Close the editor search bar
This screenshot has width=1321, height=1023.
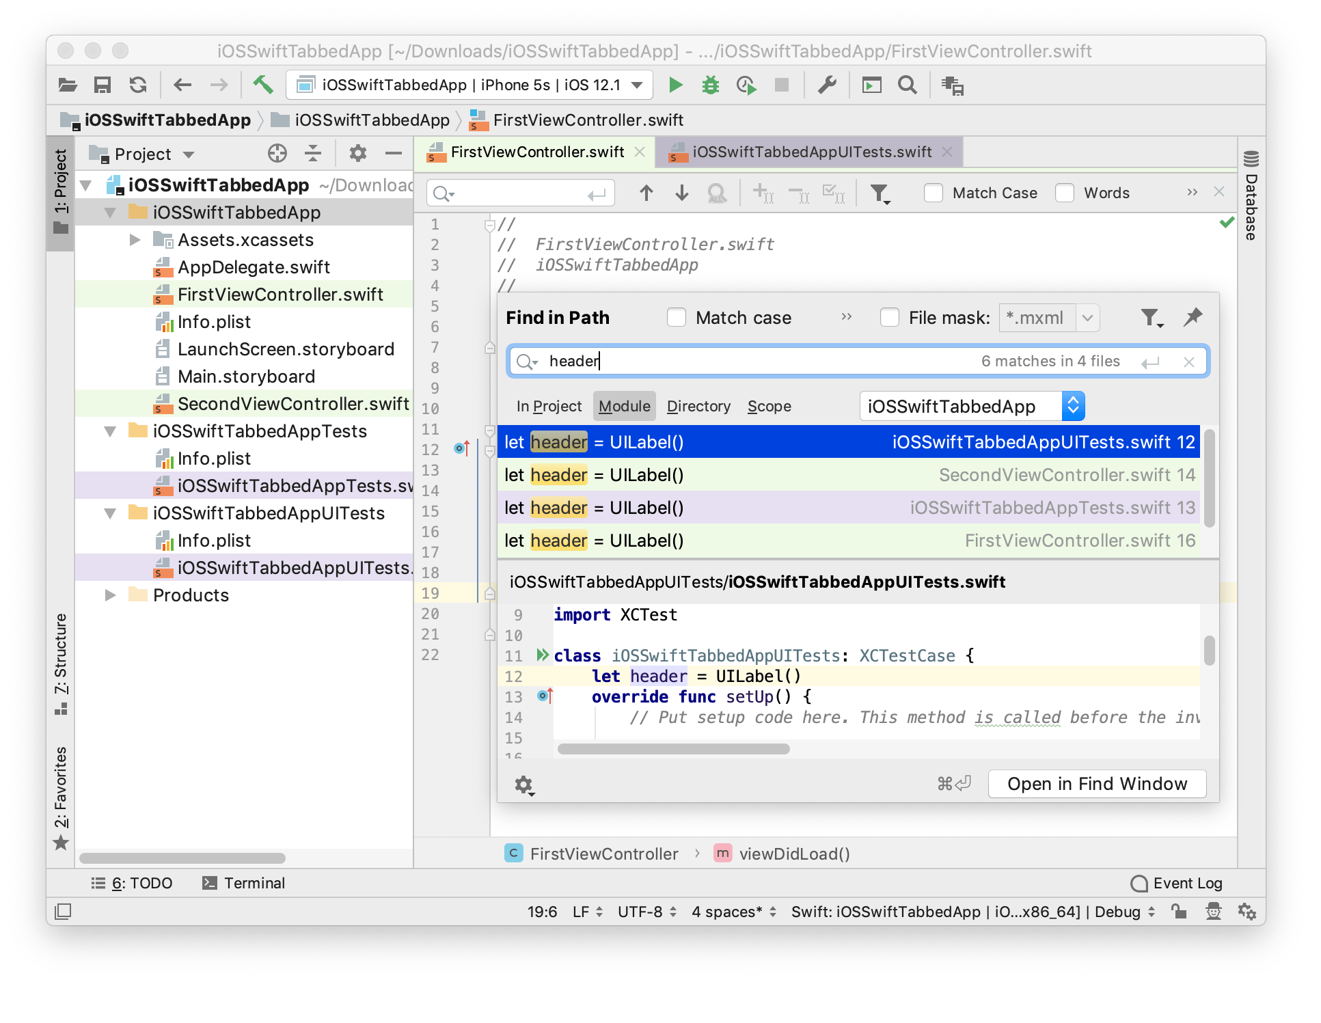(x=1218, y=192)
